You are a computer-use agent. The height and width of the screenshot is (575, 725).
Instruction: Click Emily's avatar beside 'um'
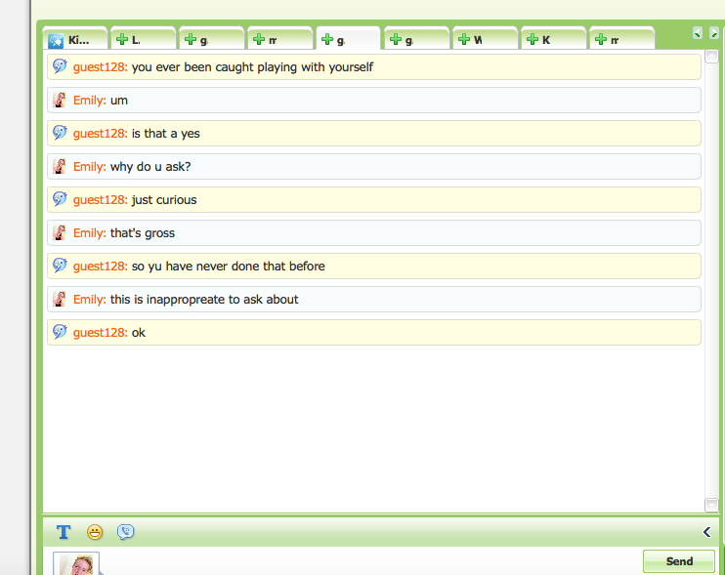[x=60, y=100]
